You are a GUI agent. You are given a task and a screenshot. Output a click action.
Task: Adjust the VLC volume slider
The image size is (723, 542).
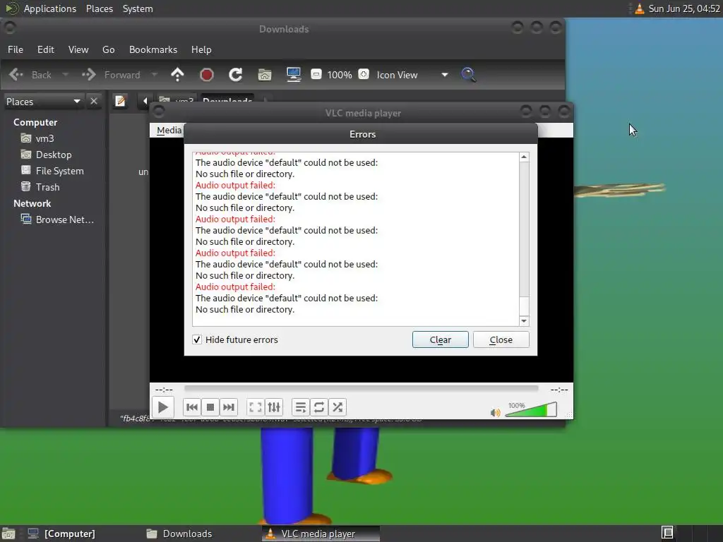[531, 409]
